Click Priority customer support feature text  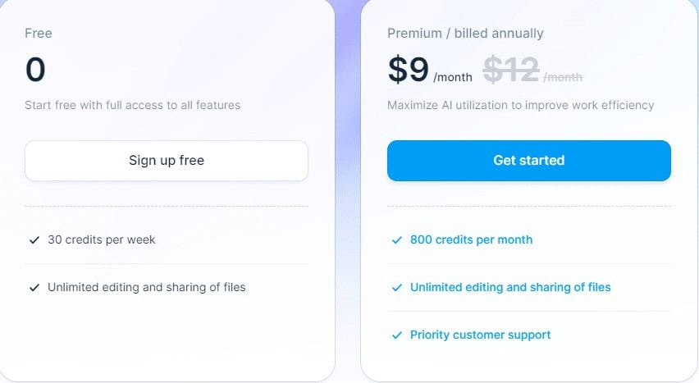point(481,335)
